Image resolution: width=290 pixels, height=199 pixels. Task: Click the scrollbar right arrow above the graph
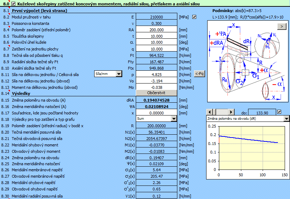(x=231, y=112)
